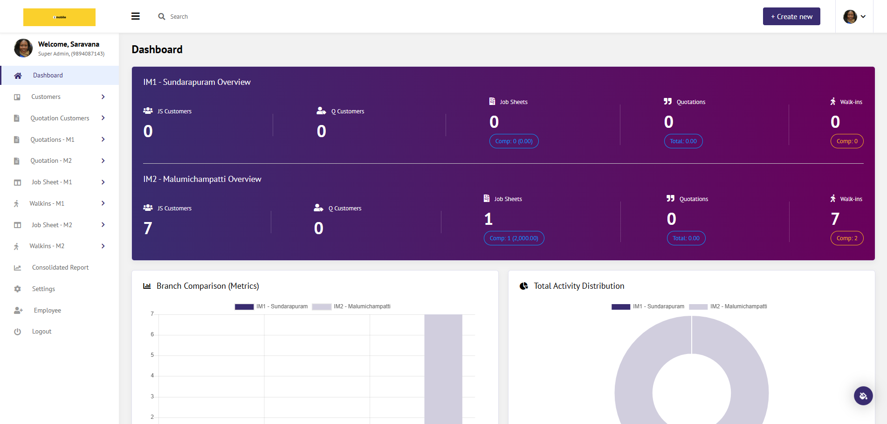Open the top-right user avatar dropdown
Screen dimensions: 887x424
pos(854,16)
